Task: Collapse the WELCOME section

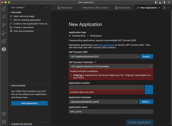Action: (10, 12)
